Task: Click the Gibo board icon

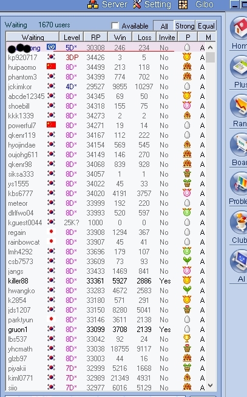Action: pos(183,5)
